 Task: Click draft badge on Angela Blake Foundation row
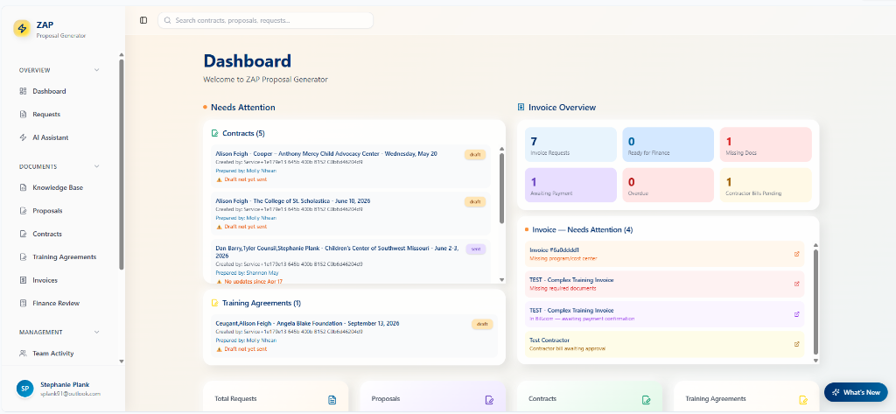click(x=482, y=324)
